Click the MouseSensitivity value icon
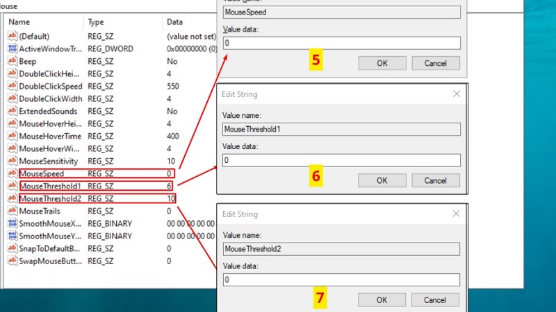 pos(12,161)
